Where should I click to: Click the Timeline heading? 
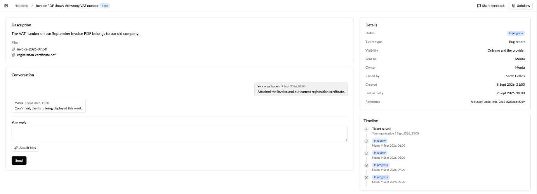tap(370, 121)
